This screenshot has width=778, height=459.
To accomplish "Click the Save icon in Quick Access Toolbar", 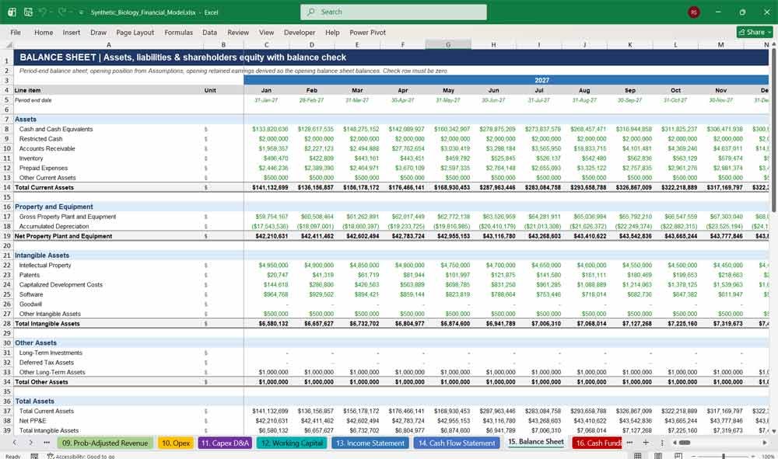I will 28,12.
